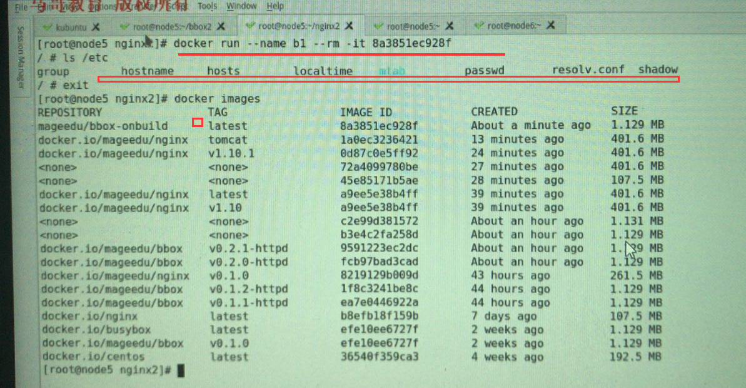
Task: Click '7 days ago' created value
Action: coord(504,316)
